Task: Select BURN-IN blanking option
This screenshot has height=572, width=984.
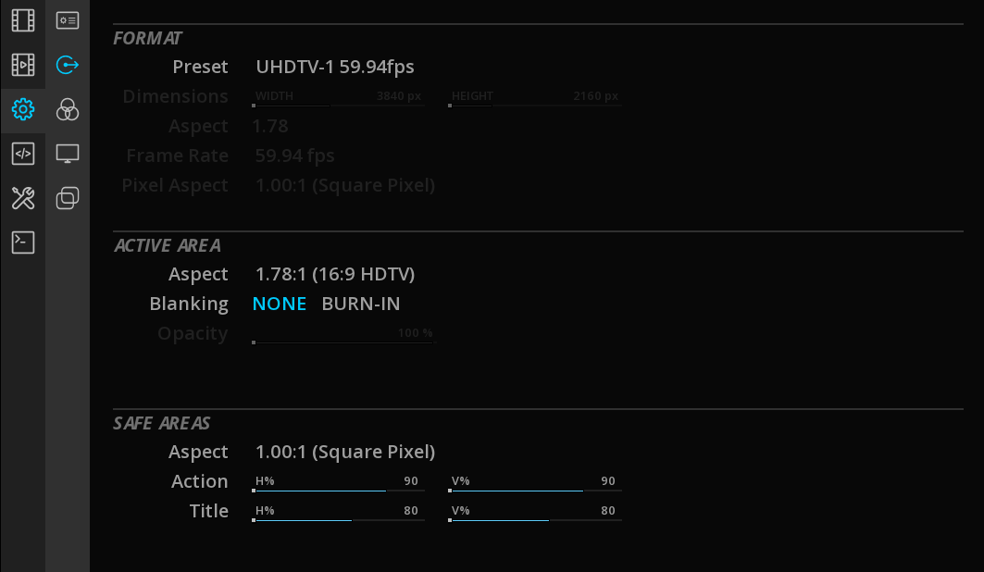Action: [x=361, y=304]
